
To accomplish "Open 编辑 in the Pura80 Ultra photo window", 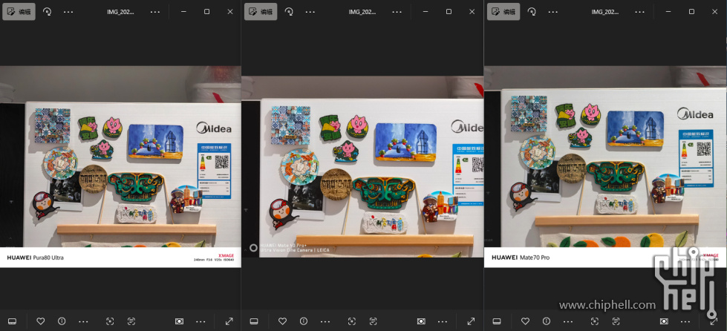I will tap(19, 12).
